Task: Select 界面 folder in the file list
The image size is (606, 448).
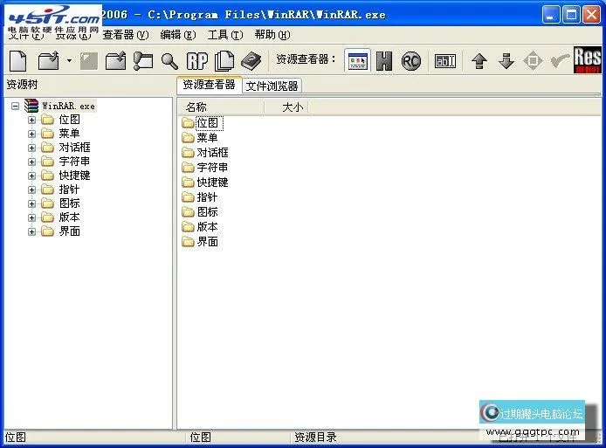Action: [x=200, y=242]
